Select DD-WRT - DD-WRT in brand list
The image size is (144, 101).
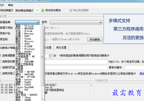pos(28,72)
